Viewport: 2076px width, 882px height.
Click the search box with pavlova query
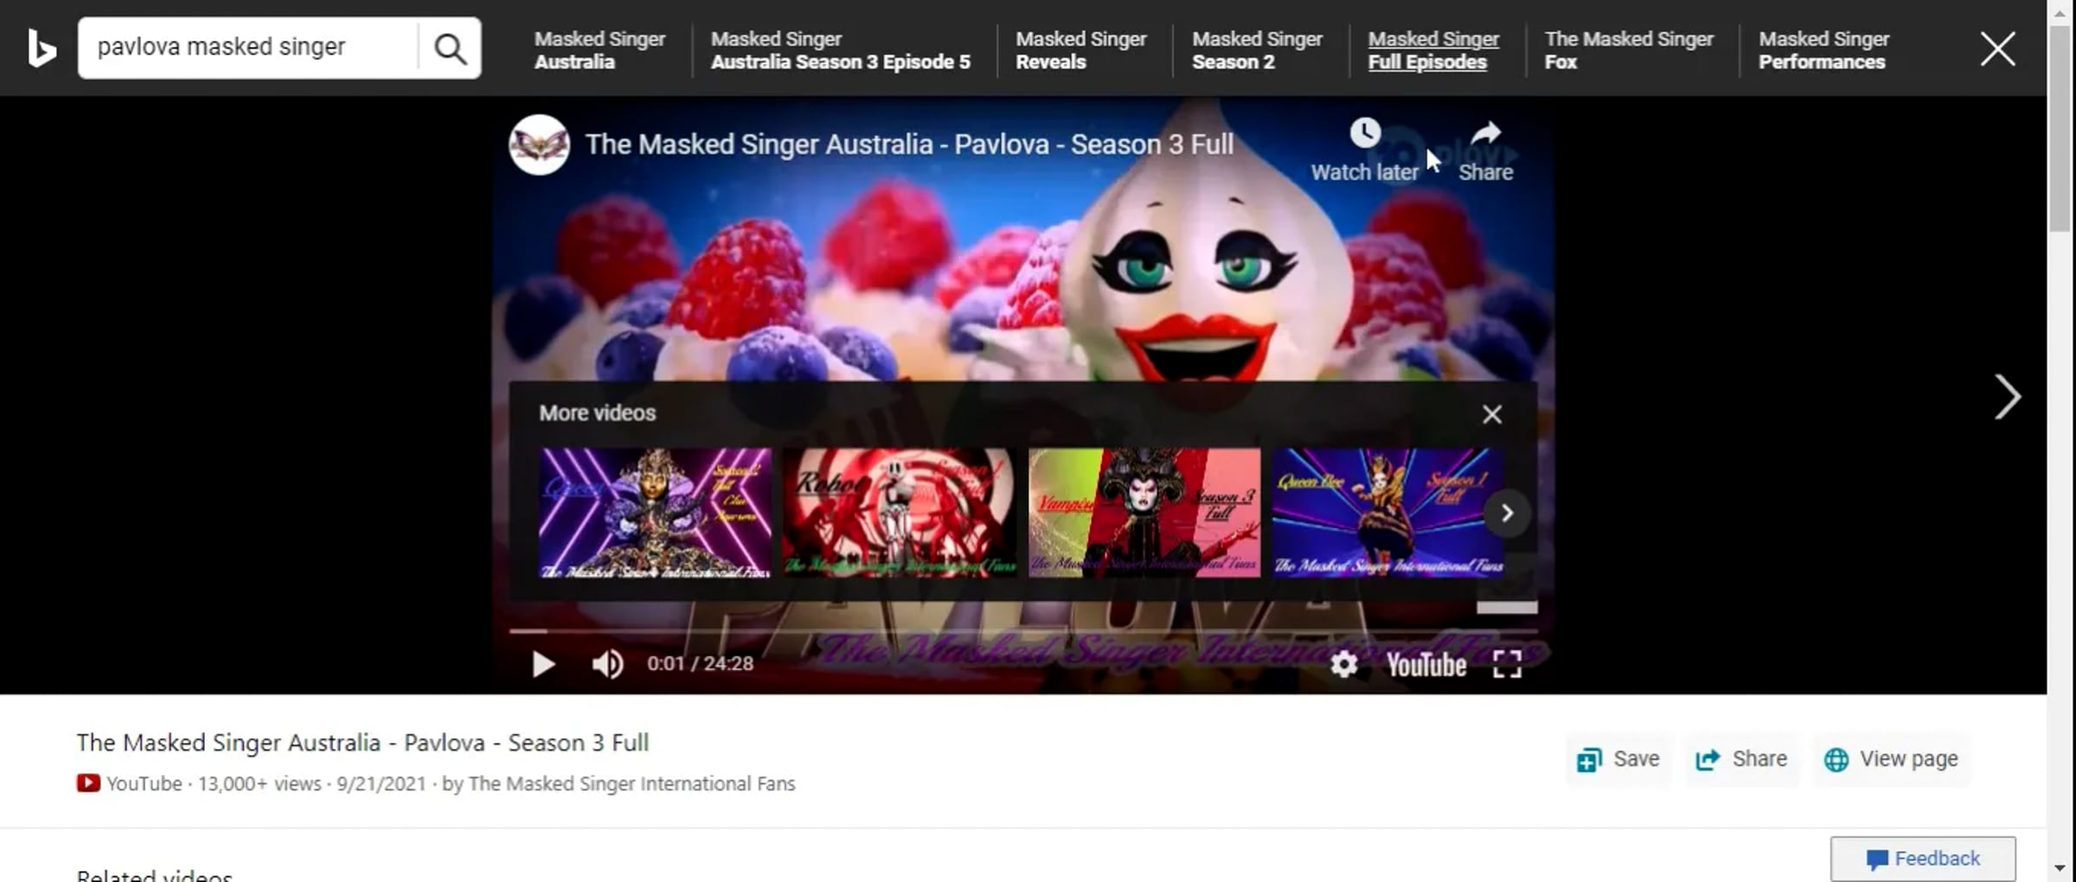click(247, 48)
